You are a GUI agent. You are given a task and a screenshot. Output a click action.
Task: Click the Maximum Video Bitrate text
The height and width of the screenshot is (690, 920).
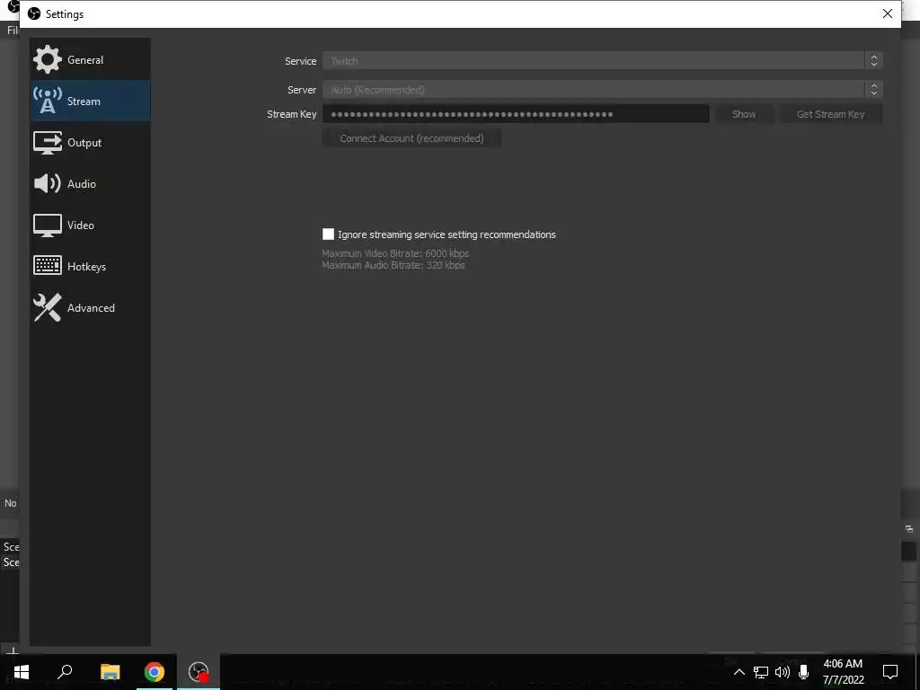pos(395,253)
